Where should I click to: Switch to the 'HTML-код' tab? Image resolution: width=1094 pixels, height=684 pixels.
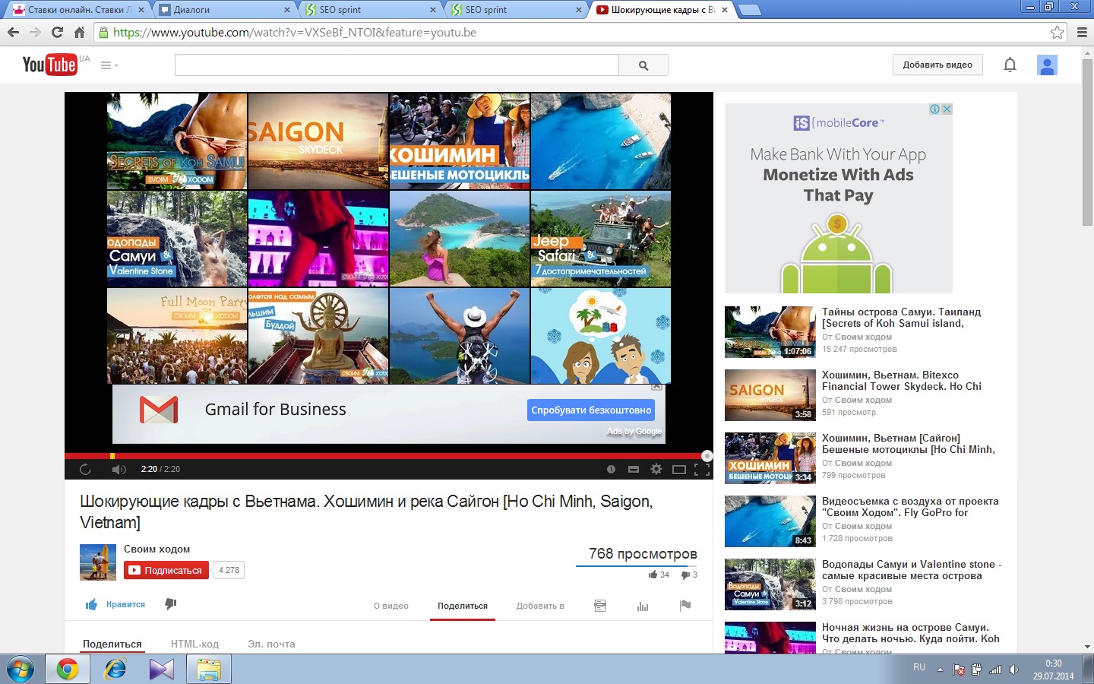click(194, 644)
